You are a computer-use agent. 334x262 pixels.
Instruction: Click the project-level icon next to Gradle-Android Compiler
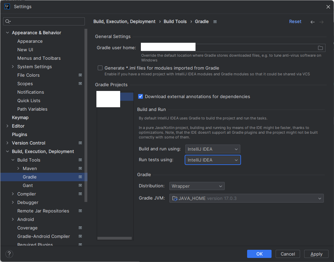point(80,237)
